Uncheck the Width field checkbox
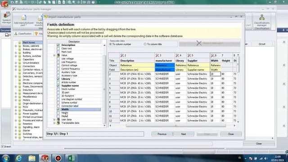 (58, 109)
